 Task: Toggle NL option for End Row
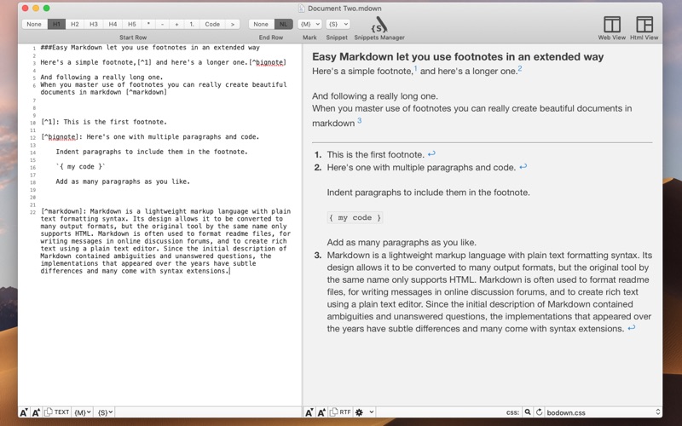point(283,25)
